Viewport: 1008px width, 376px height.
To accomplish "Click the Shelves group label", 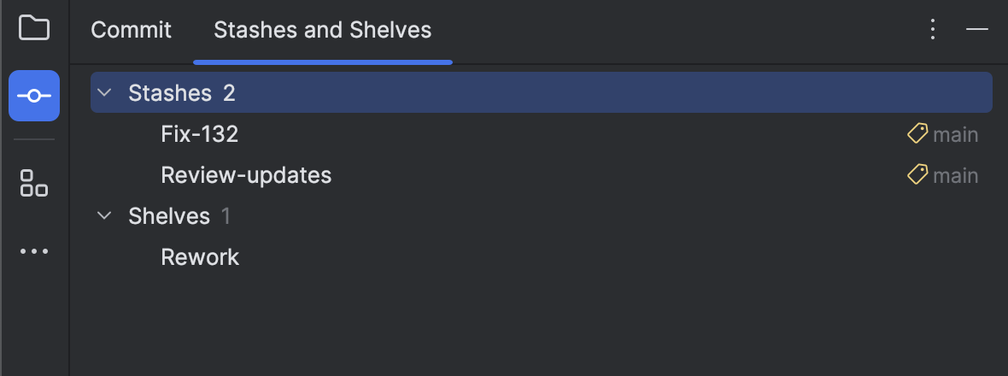I will [x=168, y=216].
